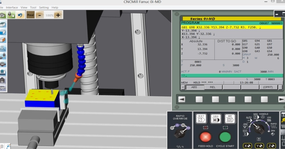This screenshot has width=285, height=149.
Task: Click absolute X value 32.336
Action: tap(202, 44)
